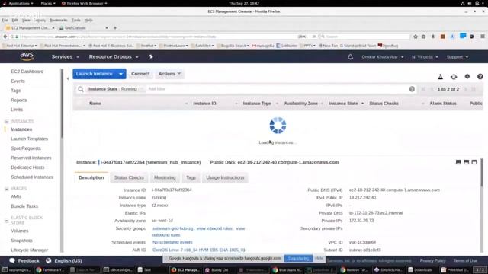Open the Firefox Tools menu
Viewport: 488px width, 274px height.
76,21
